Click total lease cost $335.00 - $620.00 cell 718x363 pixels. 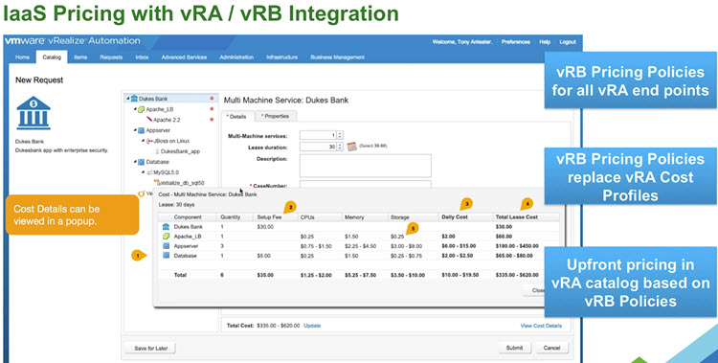[x=517, y=276]
